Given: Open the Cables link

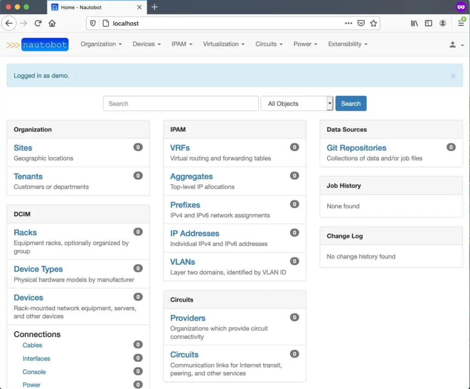Looking at the screenshot, I should (x=33, y=345).
